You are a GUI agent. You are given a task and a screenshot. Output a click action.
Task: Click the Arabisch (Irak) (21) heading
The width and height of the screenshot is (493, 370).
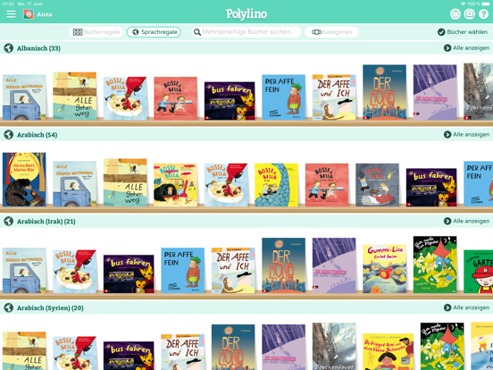pyautogui.click(x=46, y=221)
